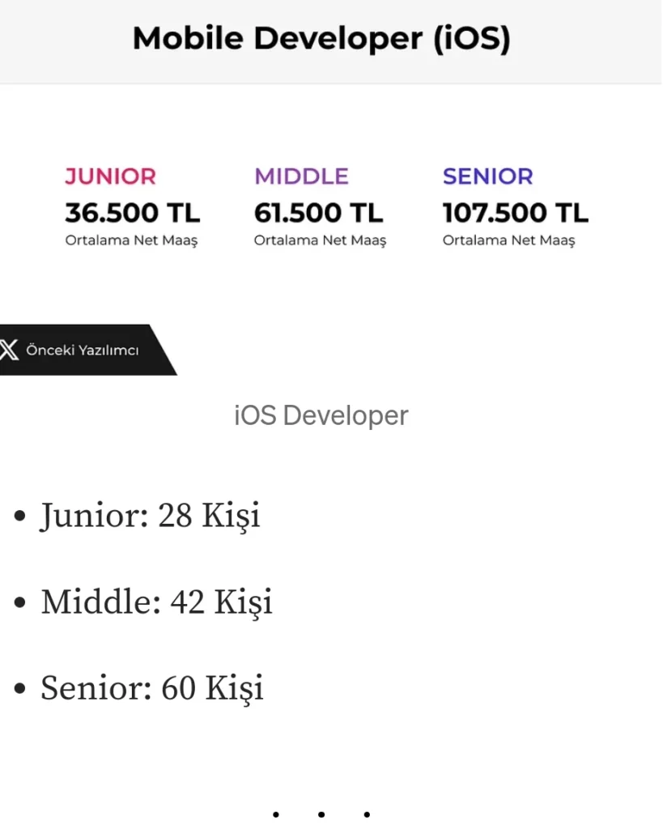Viewport: 663px width, 829px height.
Task: Select the 61.500 TL salary figure
Action: (x=318, y=213)
